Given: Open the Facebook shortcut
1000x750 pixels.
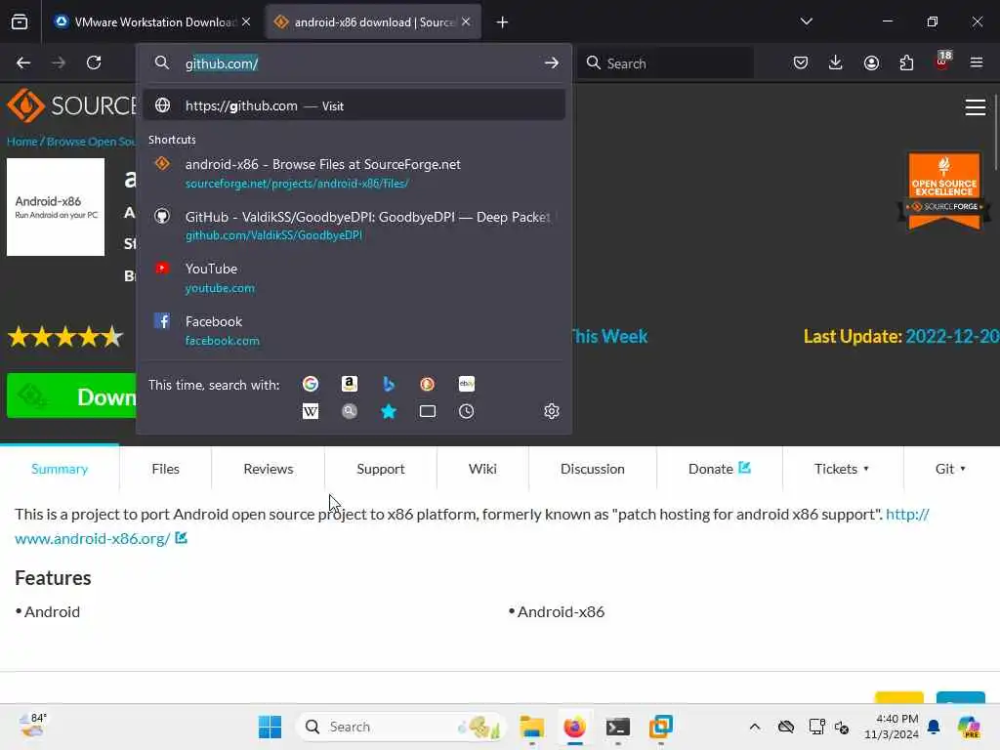Looking at the screenshot, I should tap(354, 330).
